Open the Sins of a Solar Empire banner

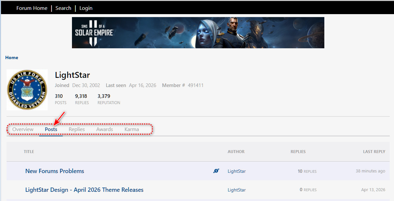click(198, 33)
